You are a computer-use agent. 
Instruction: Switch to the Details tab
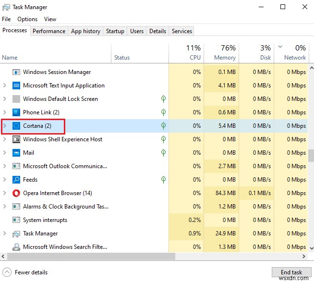[x=157, y=31]
